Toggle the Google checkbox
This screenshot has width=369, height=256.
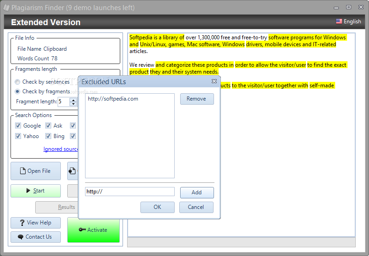[18, 125]
